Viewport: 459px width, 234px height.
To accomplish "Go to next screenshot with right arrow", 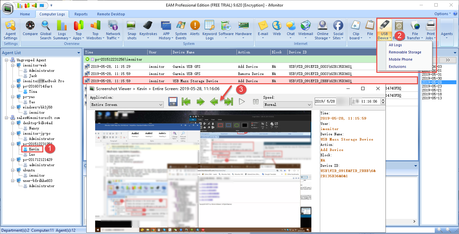I will (200, 102).
